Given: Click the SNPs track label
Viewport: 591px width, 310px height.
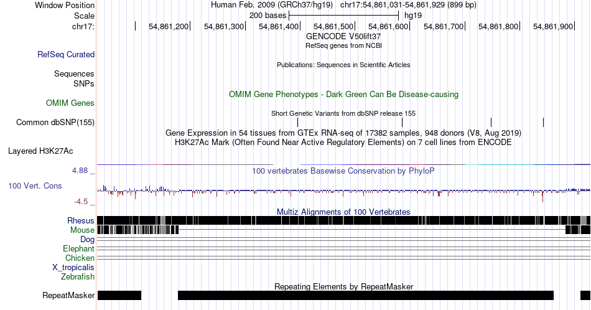Looking at the screenshot, I should click(x=84, y=83).
